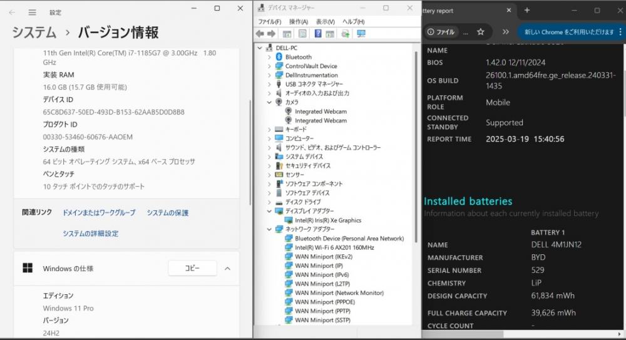Click the 新しい Chrome をご利用いただけます button
626x340 pixels.
(x=569, y=32)
